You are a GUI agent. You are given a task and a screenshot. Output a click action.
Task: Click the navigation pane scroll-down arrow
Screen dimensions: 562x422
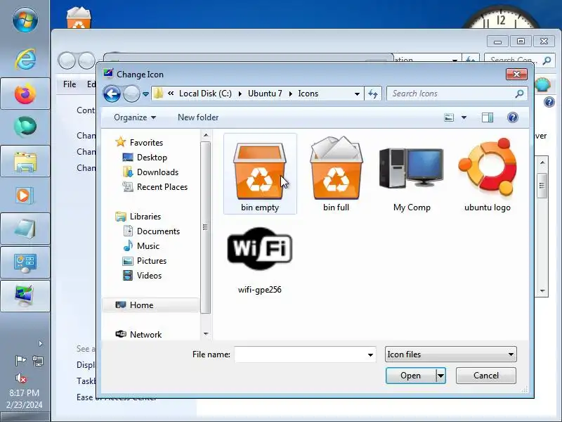coord(206,334)
